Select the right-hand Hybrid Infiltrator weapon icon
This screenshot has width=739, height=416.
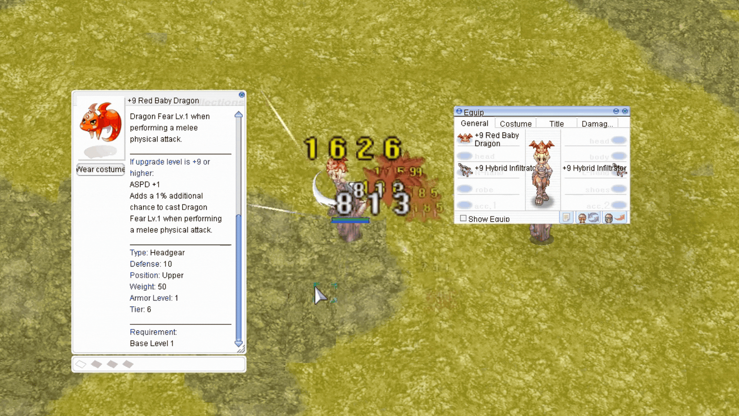[465, 169]
